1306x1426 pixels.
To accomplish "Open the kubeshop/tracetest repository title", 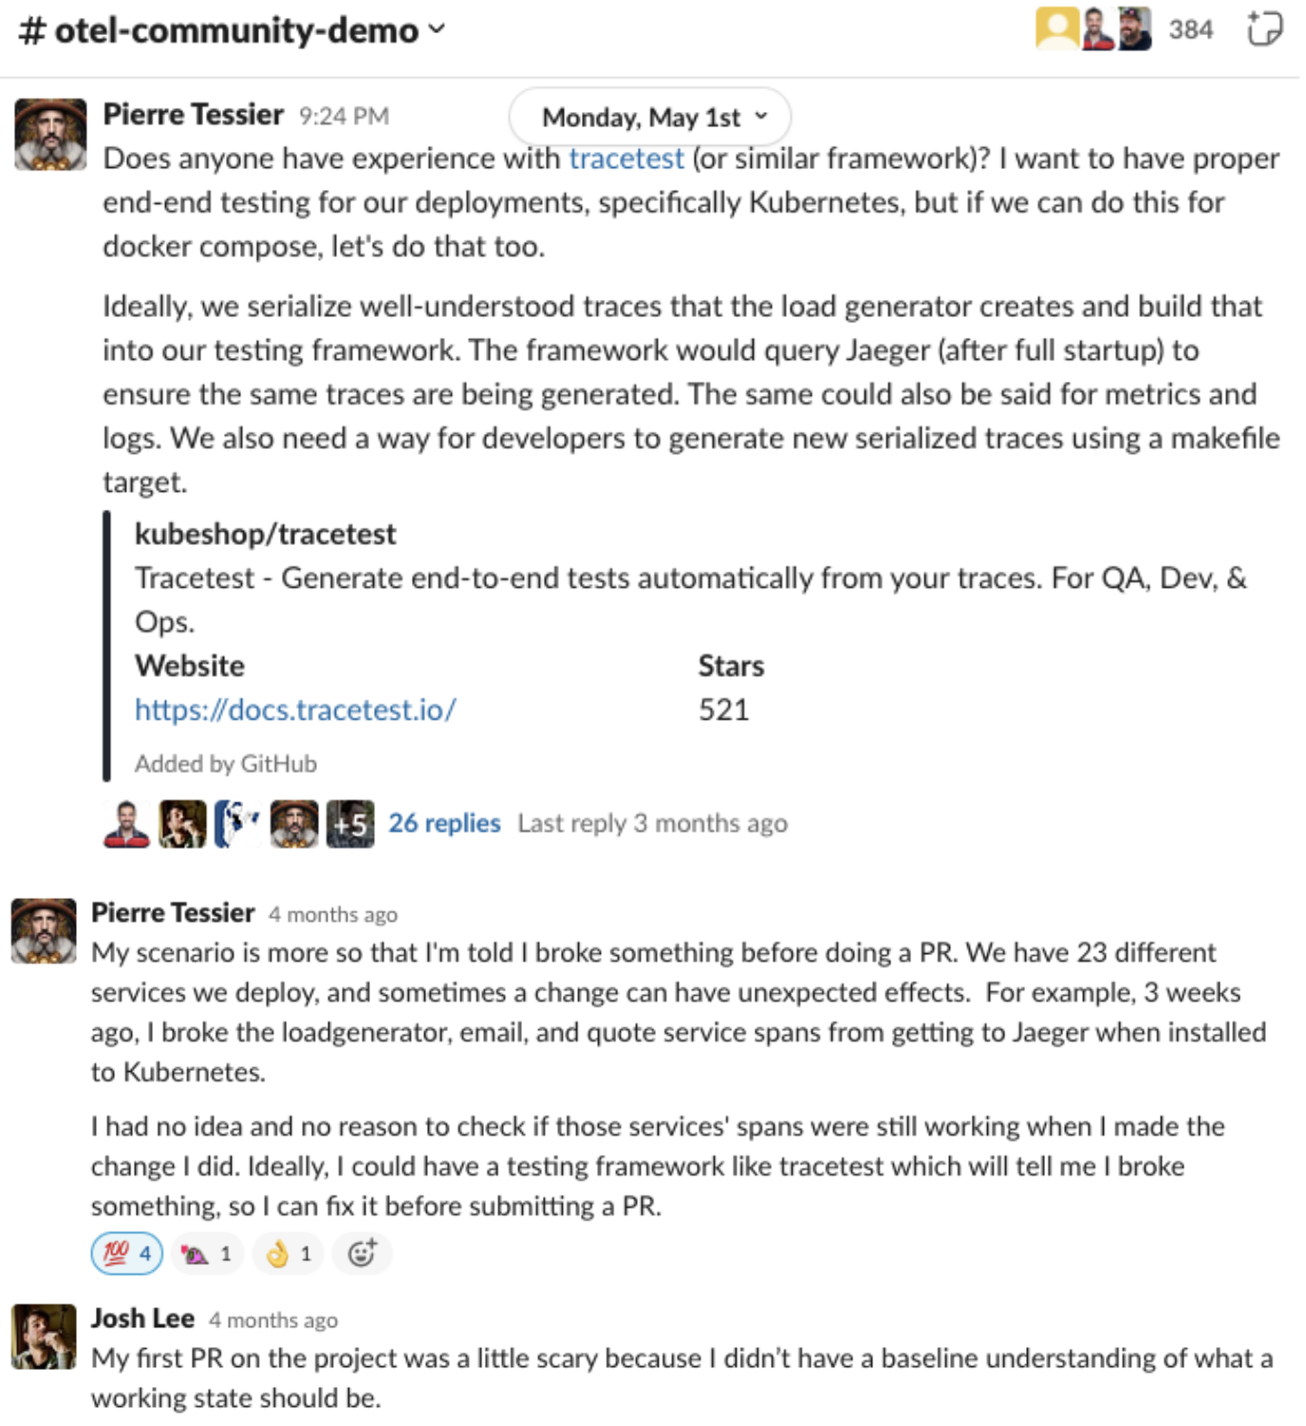I will tap(265, 534).
